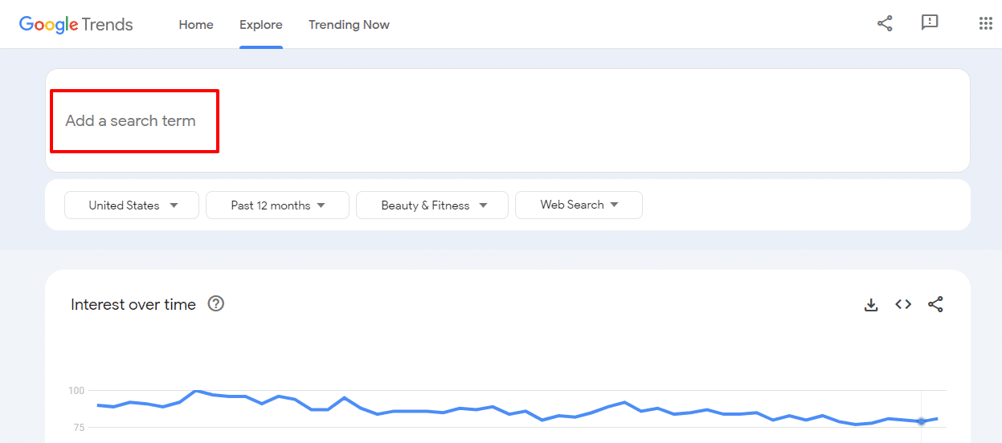
Task: Click the Google Trends logo
Action: pyautogui.click(x=76, y=24)
